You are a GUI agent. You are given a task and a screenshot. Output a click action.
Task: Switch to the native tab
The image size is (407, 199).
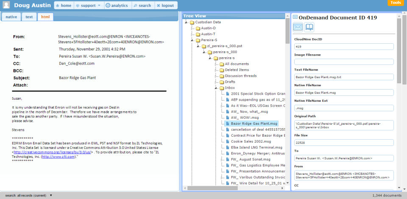coord(11,17)
